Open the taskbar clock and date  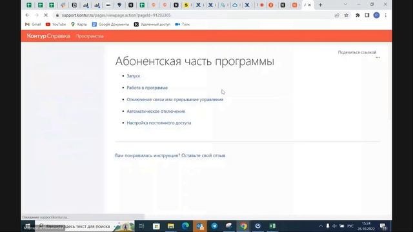coord(366,226)
